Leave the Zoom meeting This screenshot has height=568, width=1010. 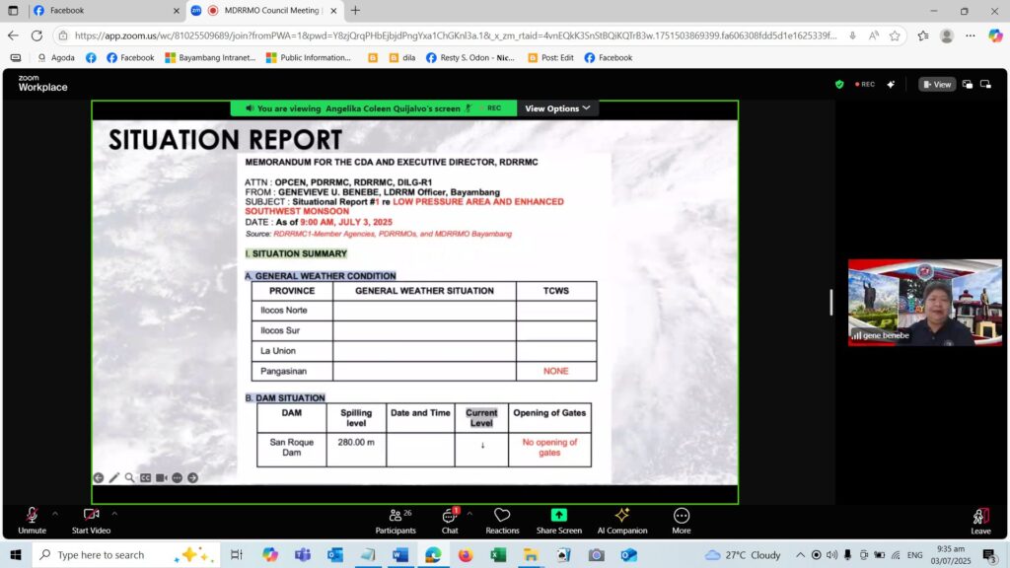pos(980,521)
